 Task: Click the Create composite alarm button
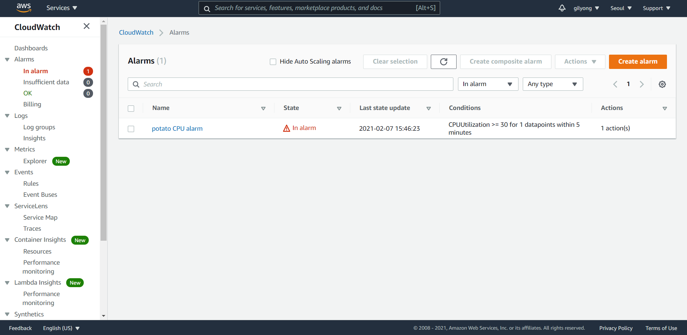506,61
